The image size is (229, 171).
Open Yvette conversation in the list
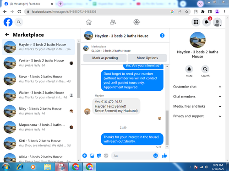[x=38, y=63]
